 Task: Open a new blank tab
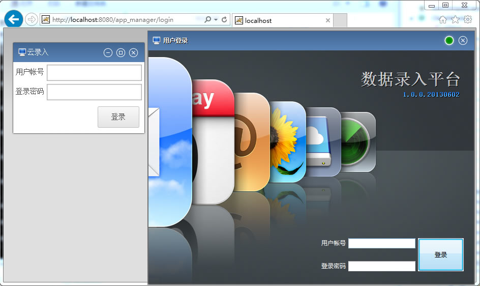(340, 20)
